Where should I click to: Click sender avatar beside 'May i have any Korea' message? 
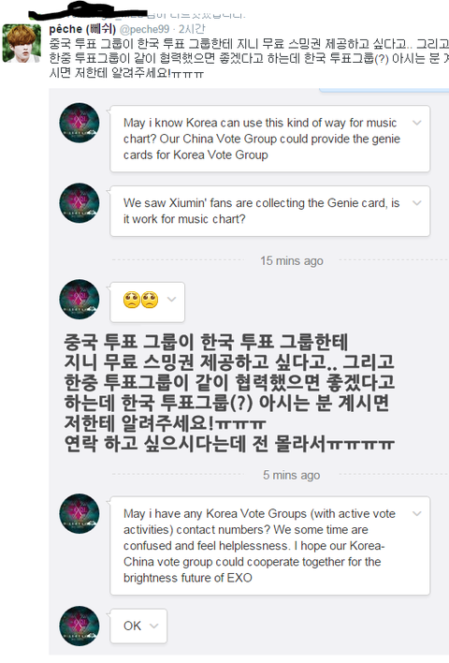coord(80,513)
